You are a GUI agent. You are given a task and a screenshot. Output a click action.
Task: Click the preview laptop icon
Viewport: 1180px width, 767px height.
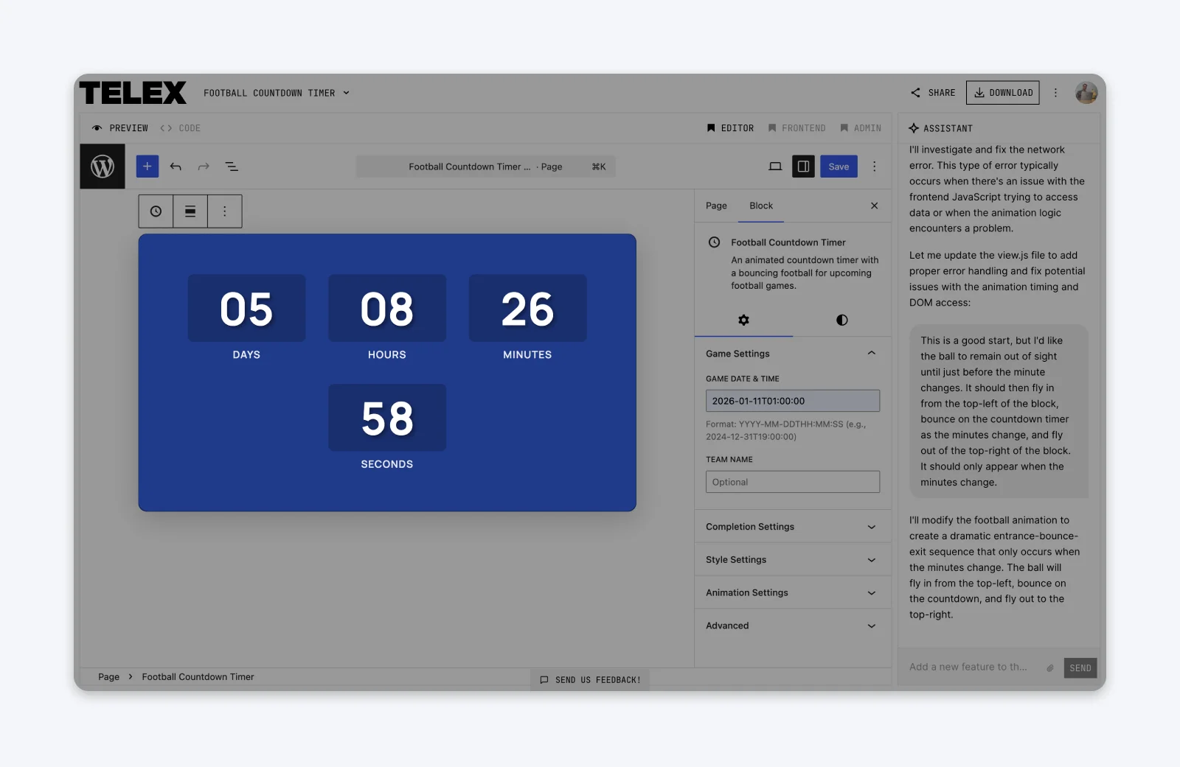(x=775, y=167)
